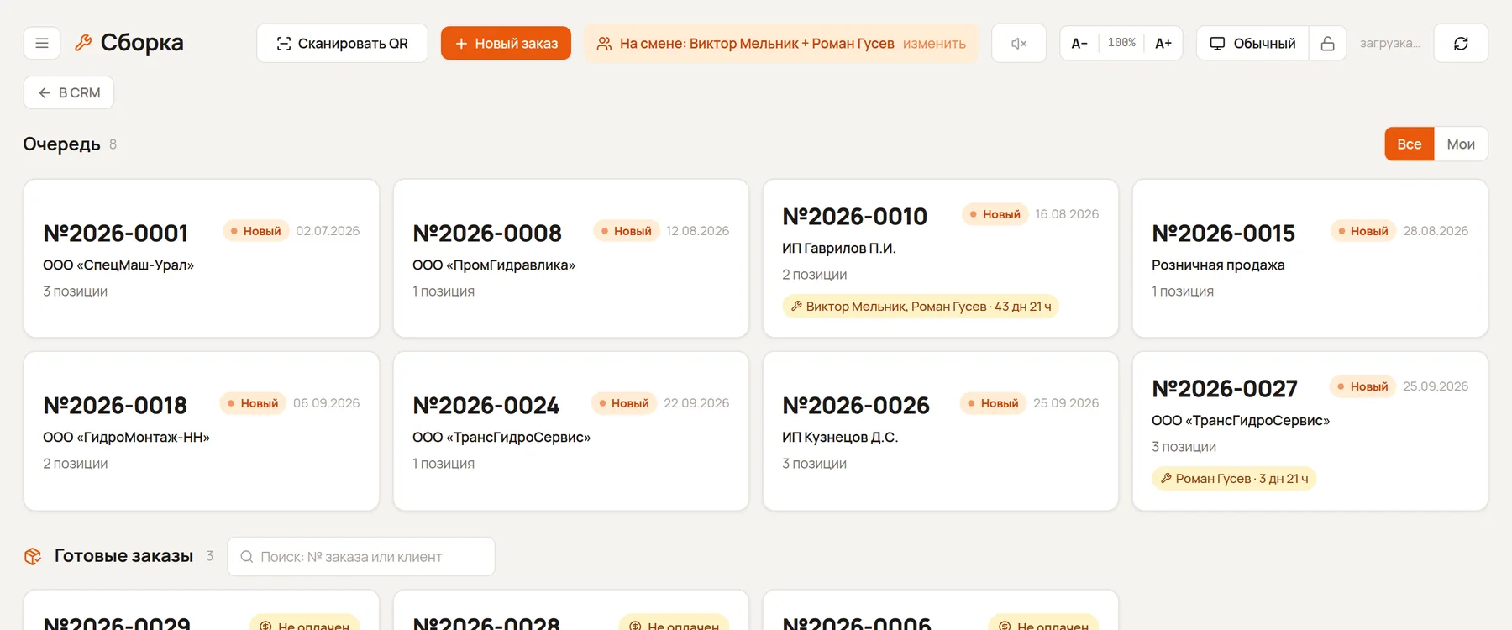Switch queue filter to Мои

pyautogui.click(x=1461, y=144)
